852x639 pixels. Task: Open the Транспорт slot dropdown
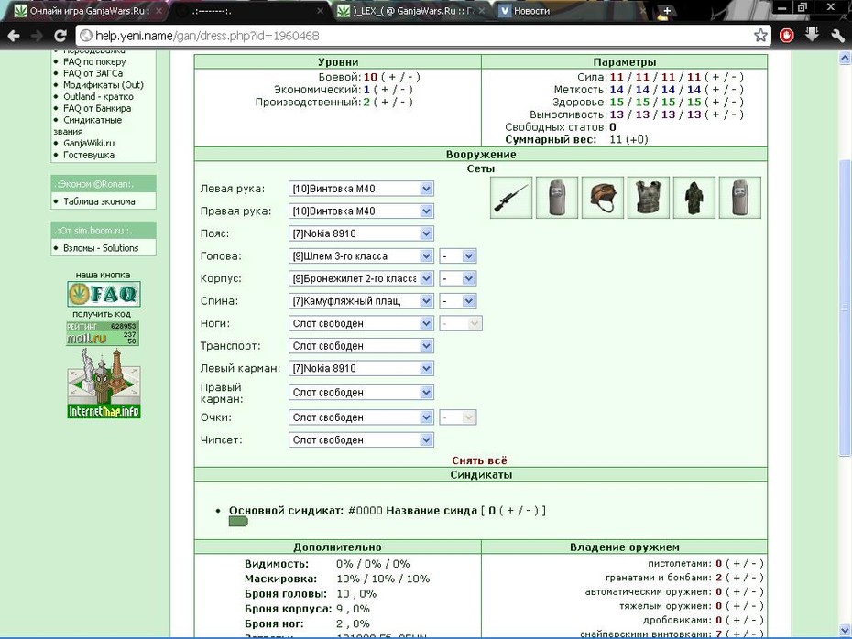coord(361,346)
